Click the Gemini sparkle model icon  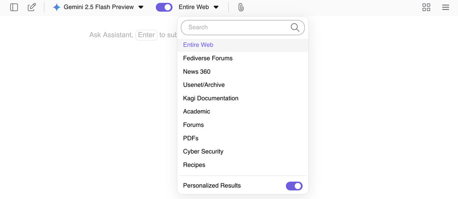(x=56, y=7)
